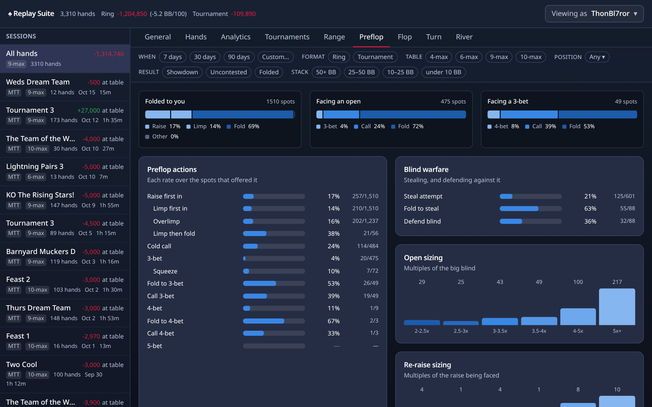The width and height of the screenshot is (652, 407).
Task: Toggle the Tournament format filter
Action: (375, 57)
